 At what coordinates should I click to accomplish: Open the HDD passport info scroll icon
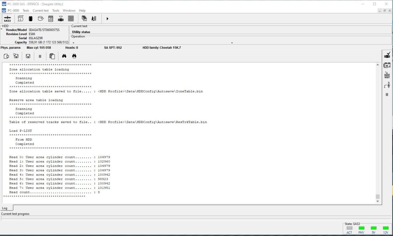coord(21,18)
